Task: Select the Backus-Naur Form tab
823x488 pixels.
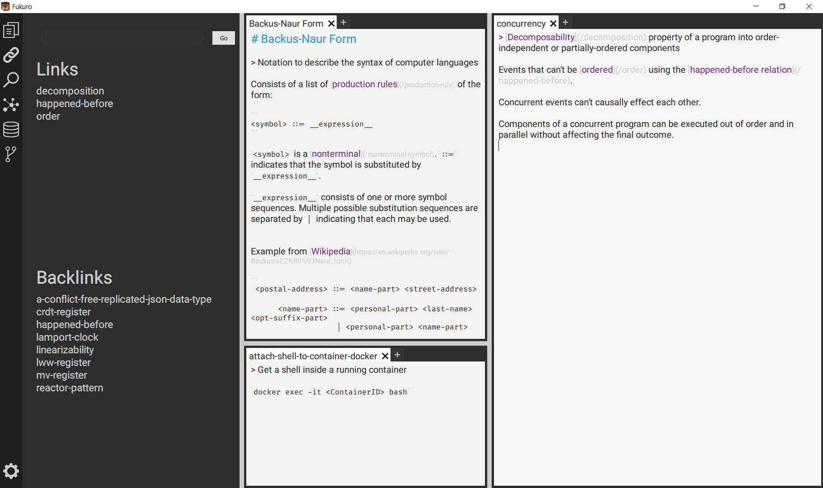Action: click(x=286, y=23)
